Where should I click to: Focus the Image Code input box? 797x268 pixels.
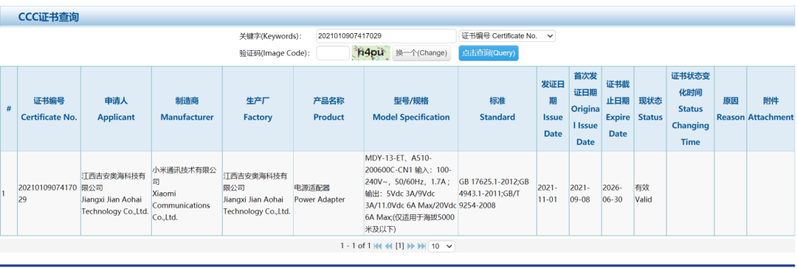[333, 53]
